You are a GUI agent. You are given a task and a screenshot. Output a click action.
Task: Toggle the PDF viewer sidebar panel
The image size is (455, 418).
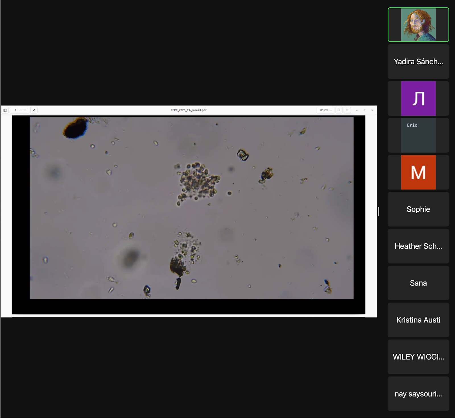5,110
